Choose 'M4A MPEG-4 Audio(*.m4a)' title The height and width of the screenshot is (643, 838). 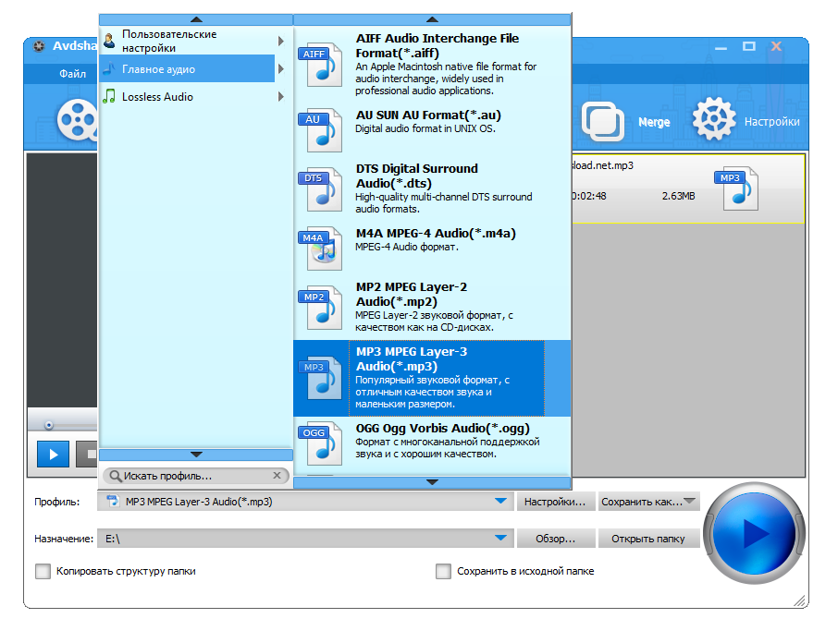(x=436, y=234)
